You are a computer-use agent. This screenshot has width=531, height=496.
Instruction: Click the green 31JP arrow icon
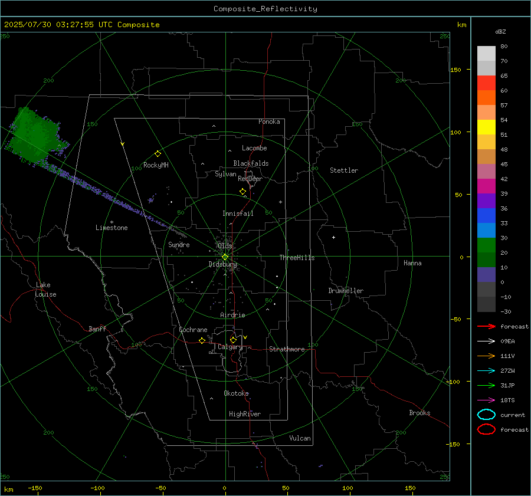pos(486,385)
